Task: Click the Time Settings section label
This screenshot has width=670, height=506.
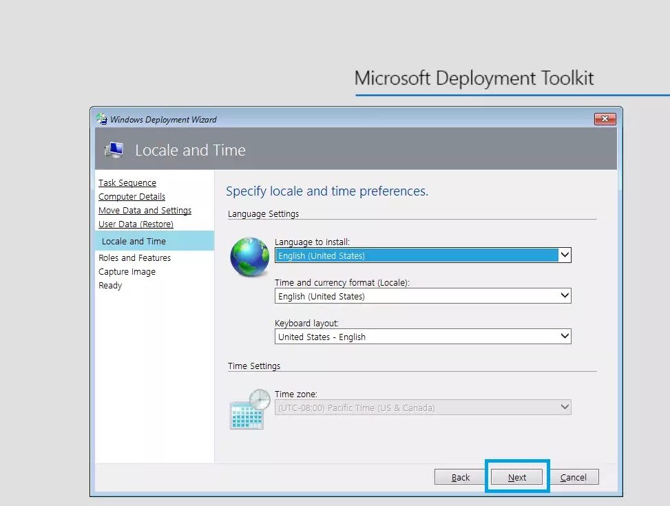Action: (254, 366)
